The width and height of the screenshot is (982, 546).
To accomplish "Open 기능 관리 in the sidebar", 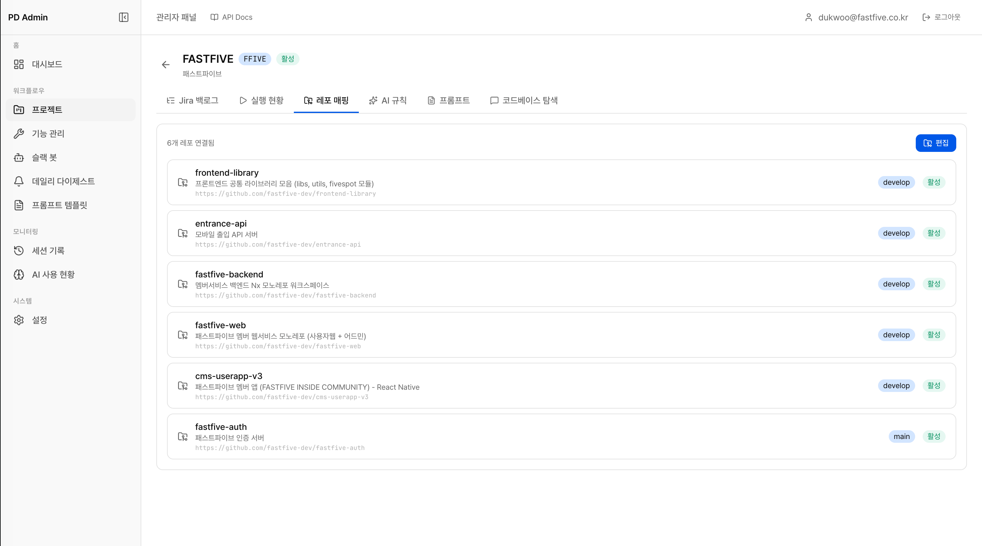I will 71,133.
